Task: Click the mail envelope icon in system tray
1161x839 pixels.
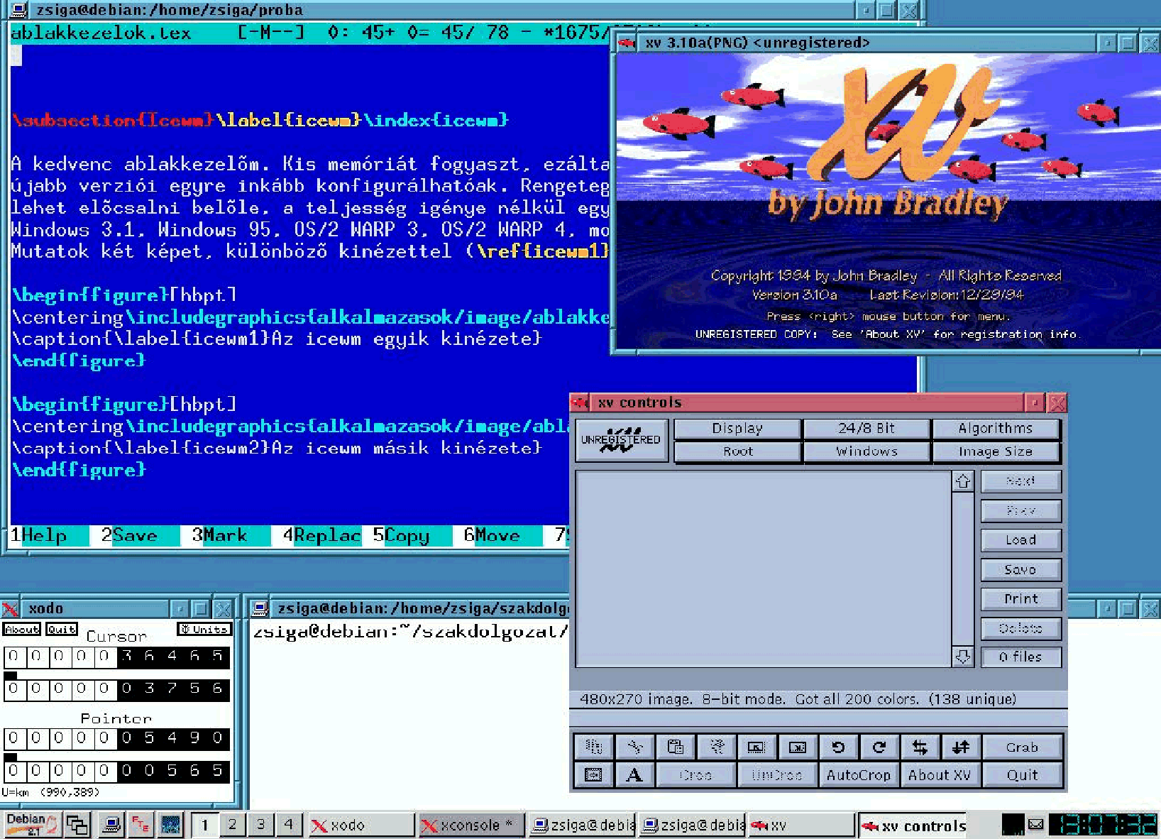Action: 1036,824
